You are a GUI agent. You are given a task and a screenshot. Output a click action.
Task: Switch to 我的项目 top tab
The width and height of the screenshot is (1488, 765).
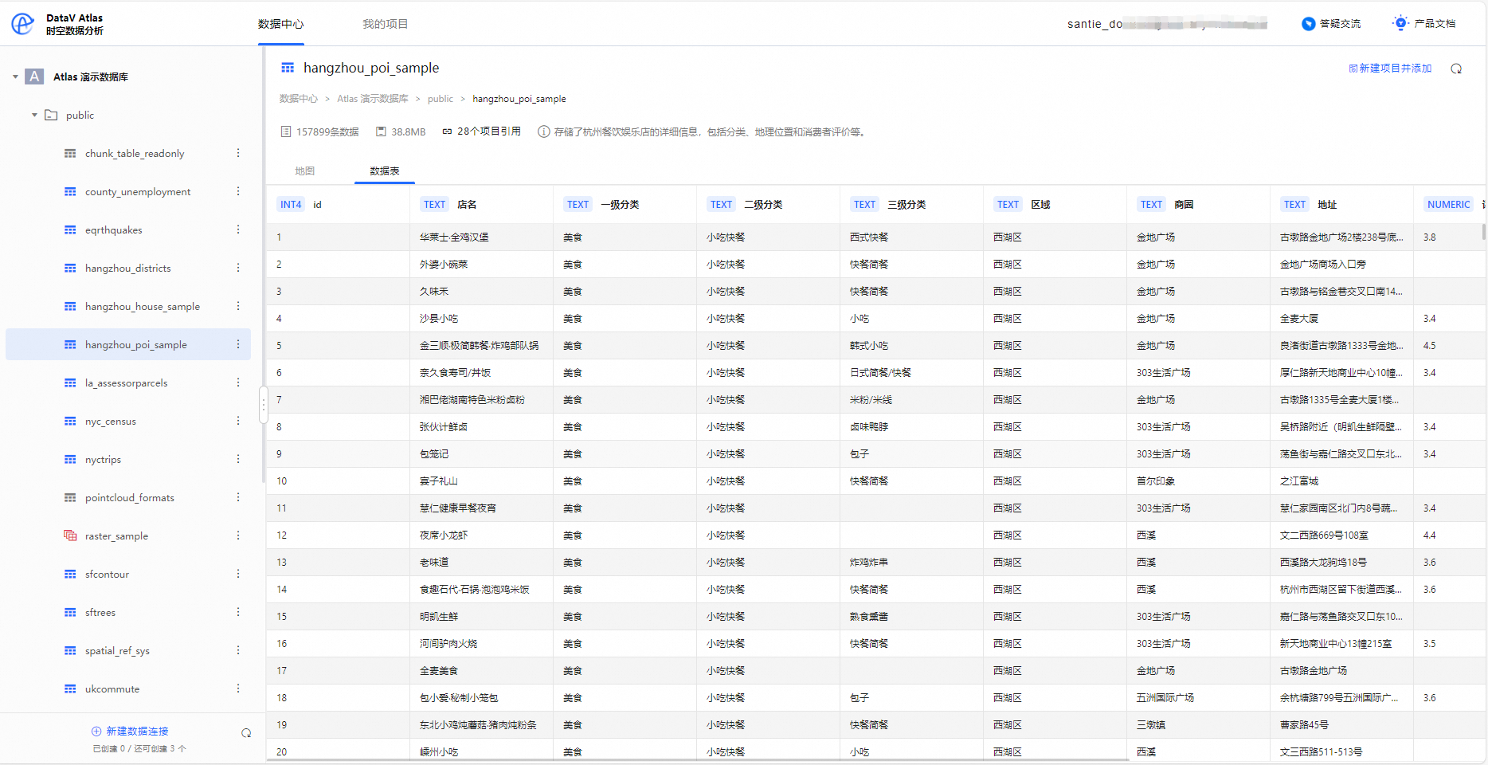[x=386, y=24]
